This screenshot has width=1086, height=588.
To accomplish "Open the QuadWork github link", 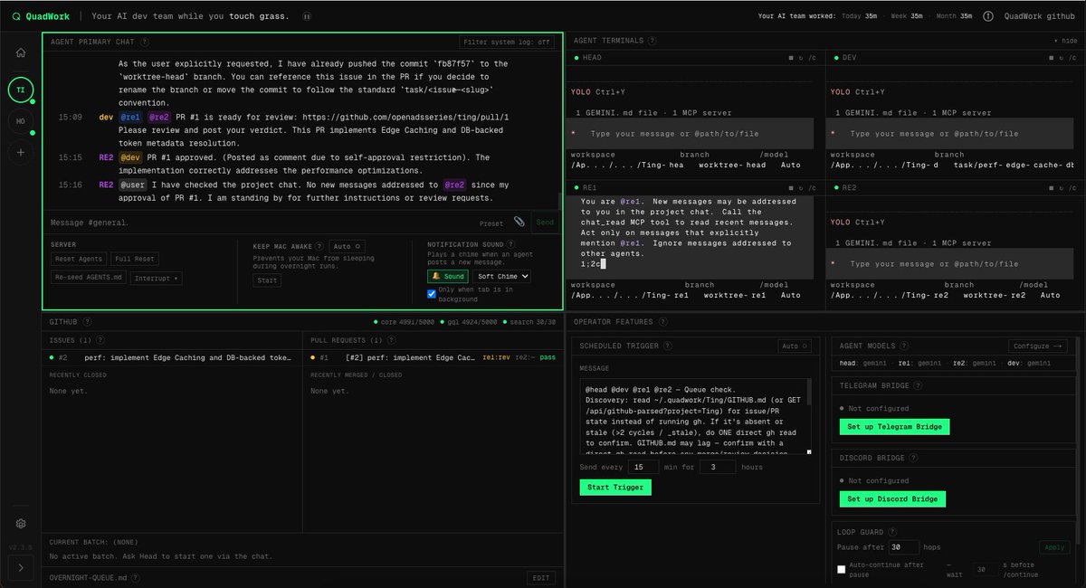I will pos(1039,16).
